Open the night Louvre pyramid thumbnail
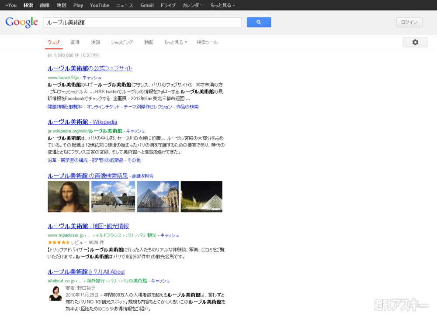 201,197
